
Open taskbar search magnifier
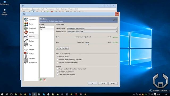tap(7, 94)
